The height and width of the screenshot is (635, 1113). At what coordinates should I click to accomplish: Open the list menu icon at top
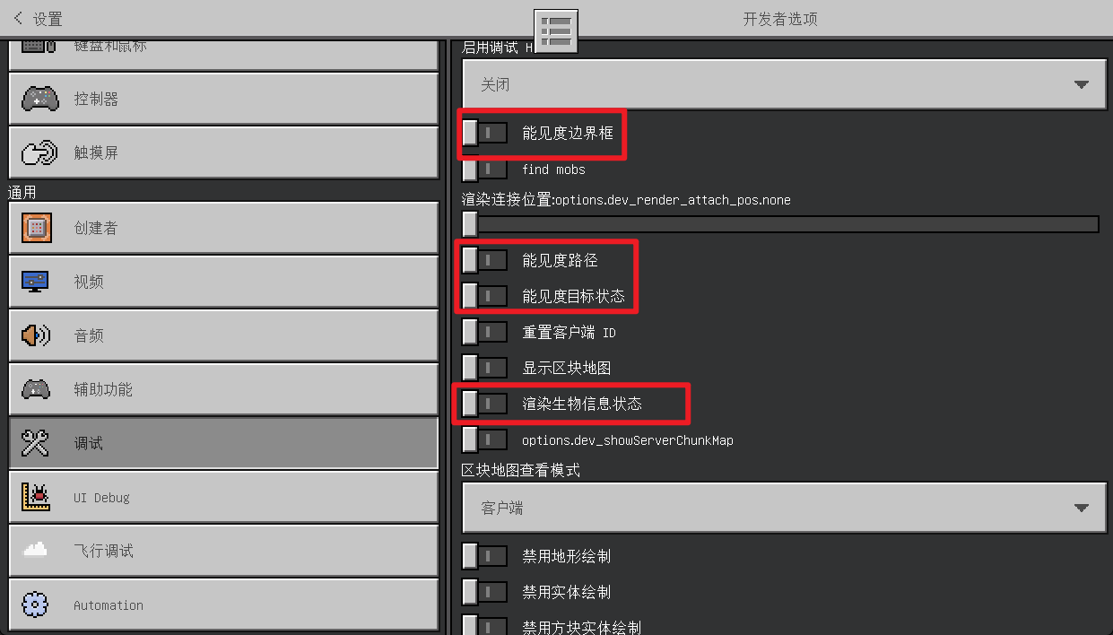tap(556, 31)
